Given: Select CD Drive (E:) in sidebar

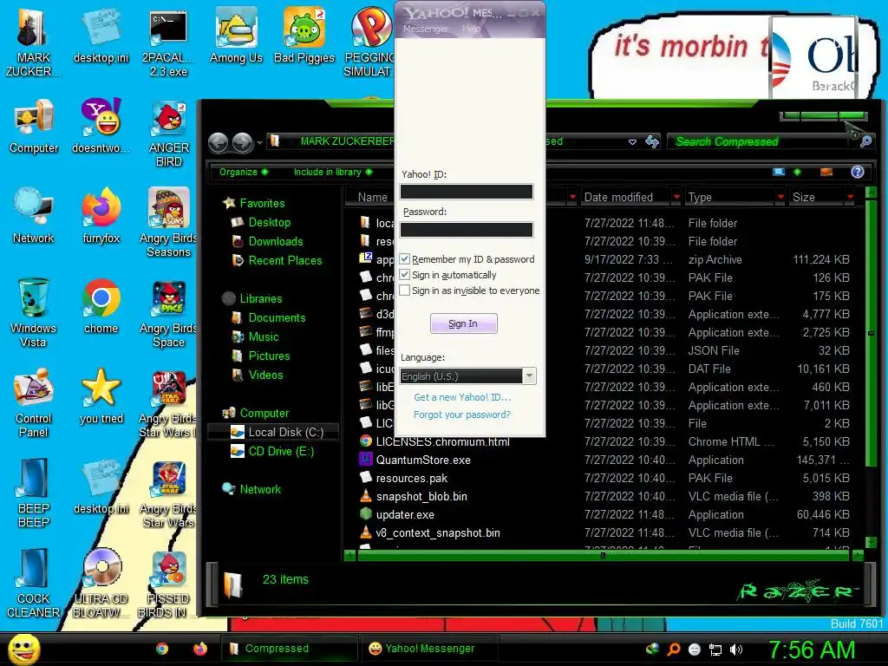Looking at the screenshot, I should pyautogui.click(x=271, y=451).
